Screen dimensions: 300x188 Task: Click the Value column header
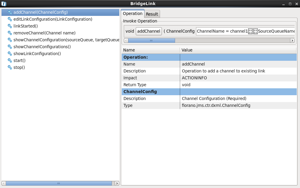[x=238, y=50]
